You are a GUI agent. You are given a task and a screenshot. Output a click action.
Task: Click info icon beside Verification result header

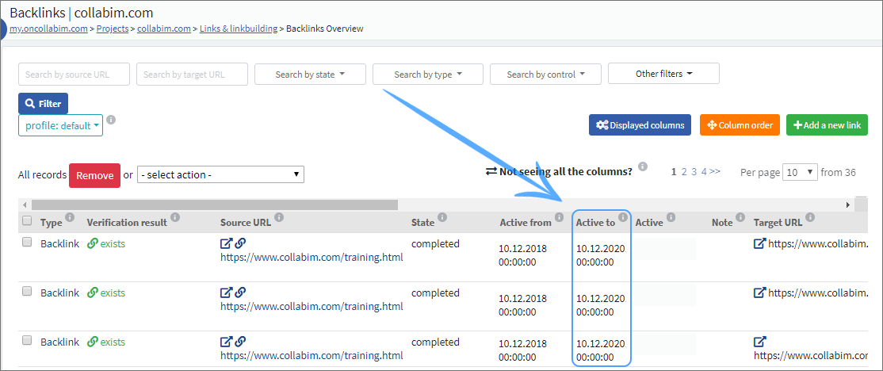pos(175,216)
